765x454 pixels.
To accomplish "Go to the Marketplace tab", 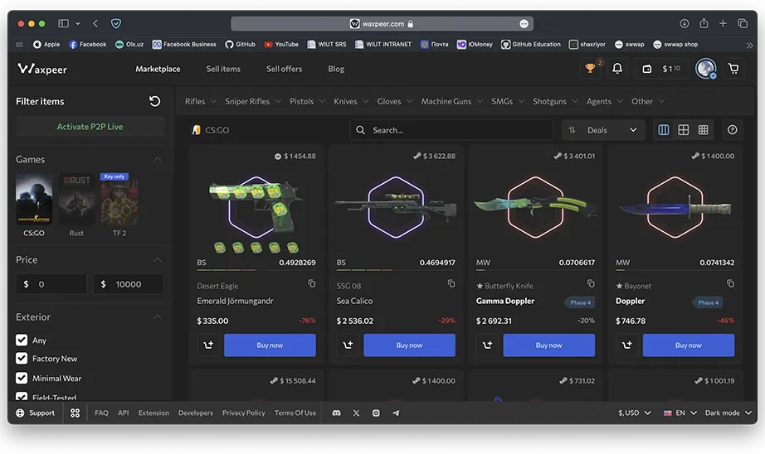I will 158,69.
